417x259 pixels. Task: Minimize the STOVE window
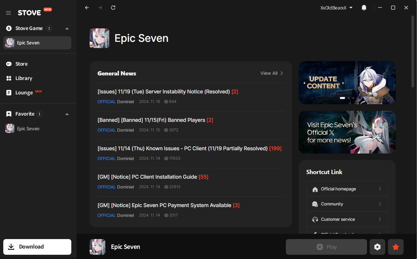pyautogui.click(x=380, y=8)
